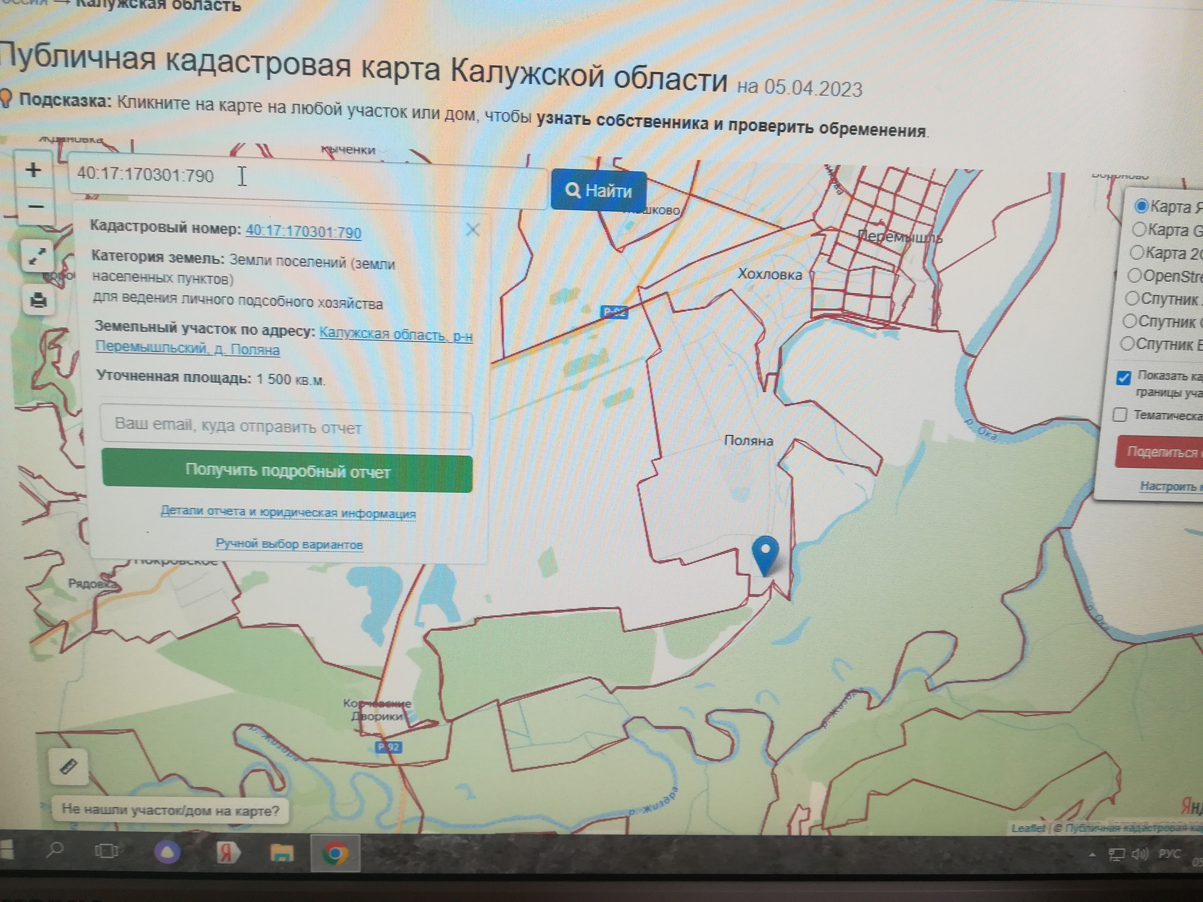The image size is (1203, 902).
Task: Open cadastral number 40:17:170301:790 link
Action: click(303, 232)
